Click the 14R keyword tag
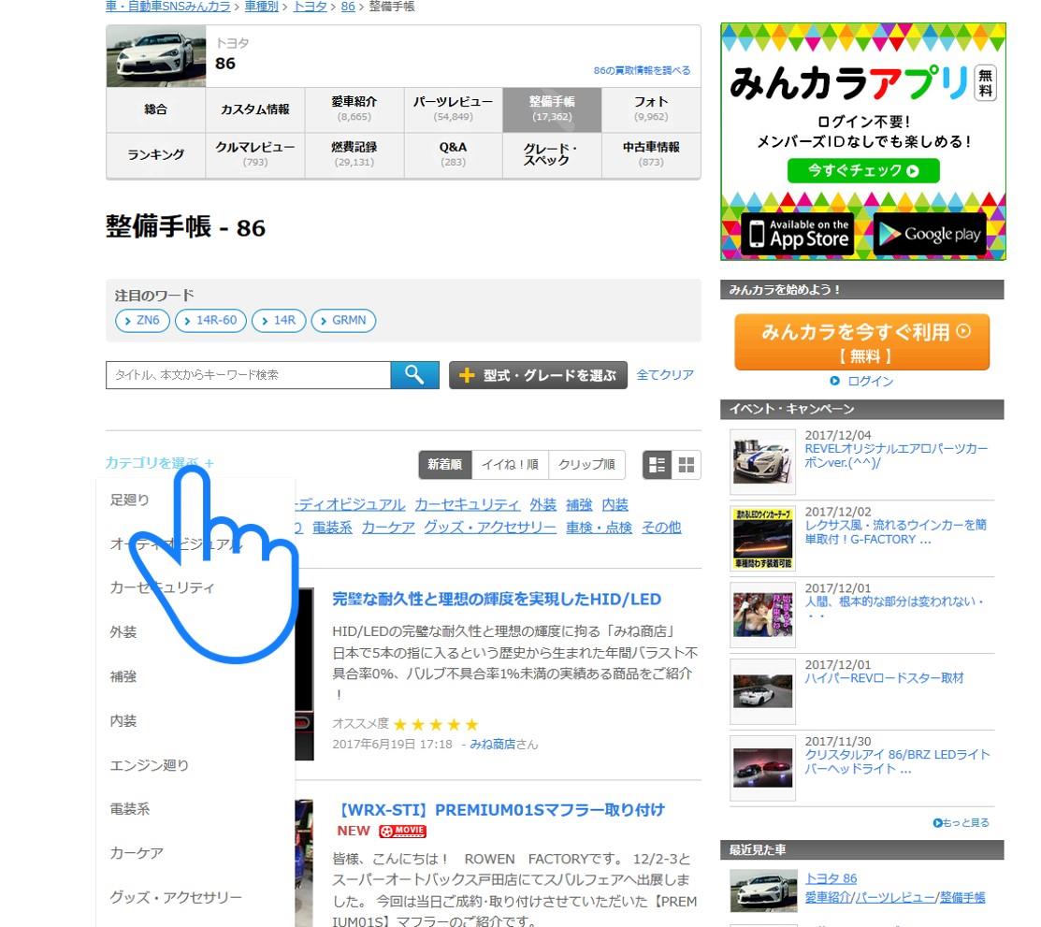 click(x=279, y=321)
